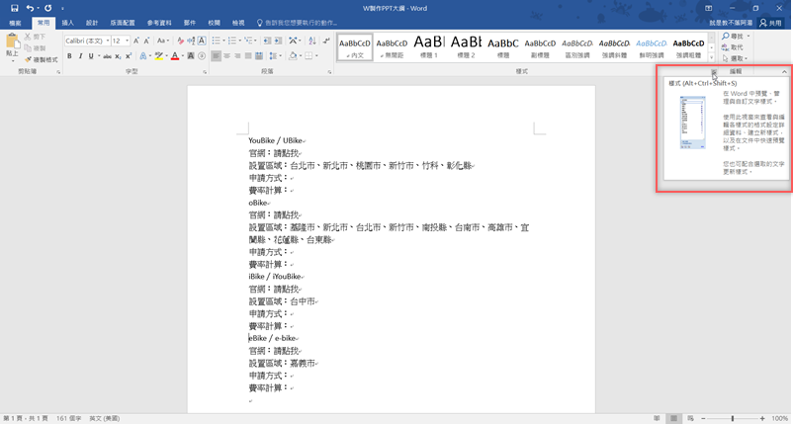Open the borders dropdown arrow
Image resolution: width=793 pixels, height=424 pixels.
click(316, 56)
